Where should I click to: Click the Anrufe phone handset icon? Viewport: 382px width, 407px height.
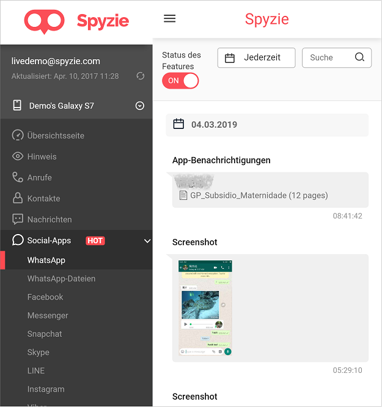click(x=18, y=177)
